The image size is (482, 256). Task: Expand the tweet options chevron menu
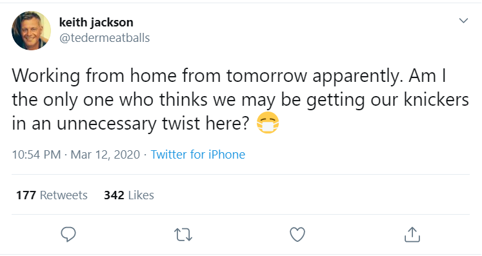(463, 21)
